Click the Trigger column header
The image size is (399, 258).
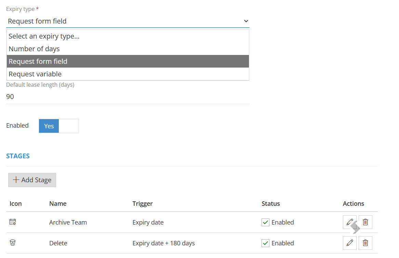[x=143, y=204]
